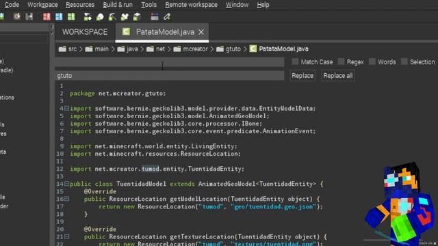
Task: Open the Resources menu
Action: click(80, 5)
